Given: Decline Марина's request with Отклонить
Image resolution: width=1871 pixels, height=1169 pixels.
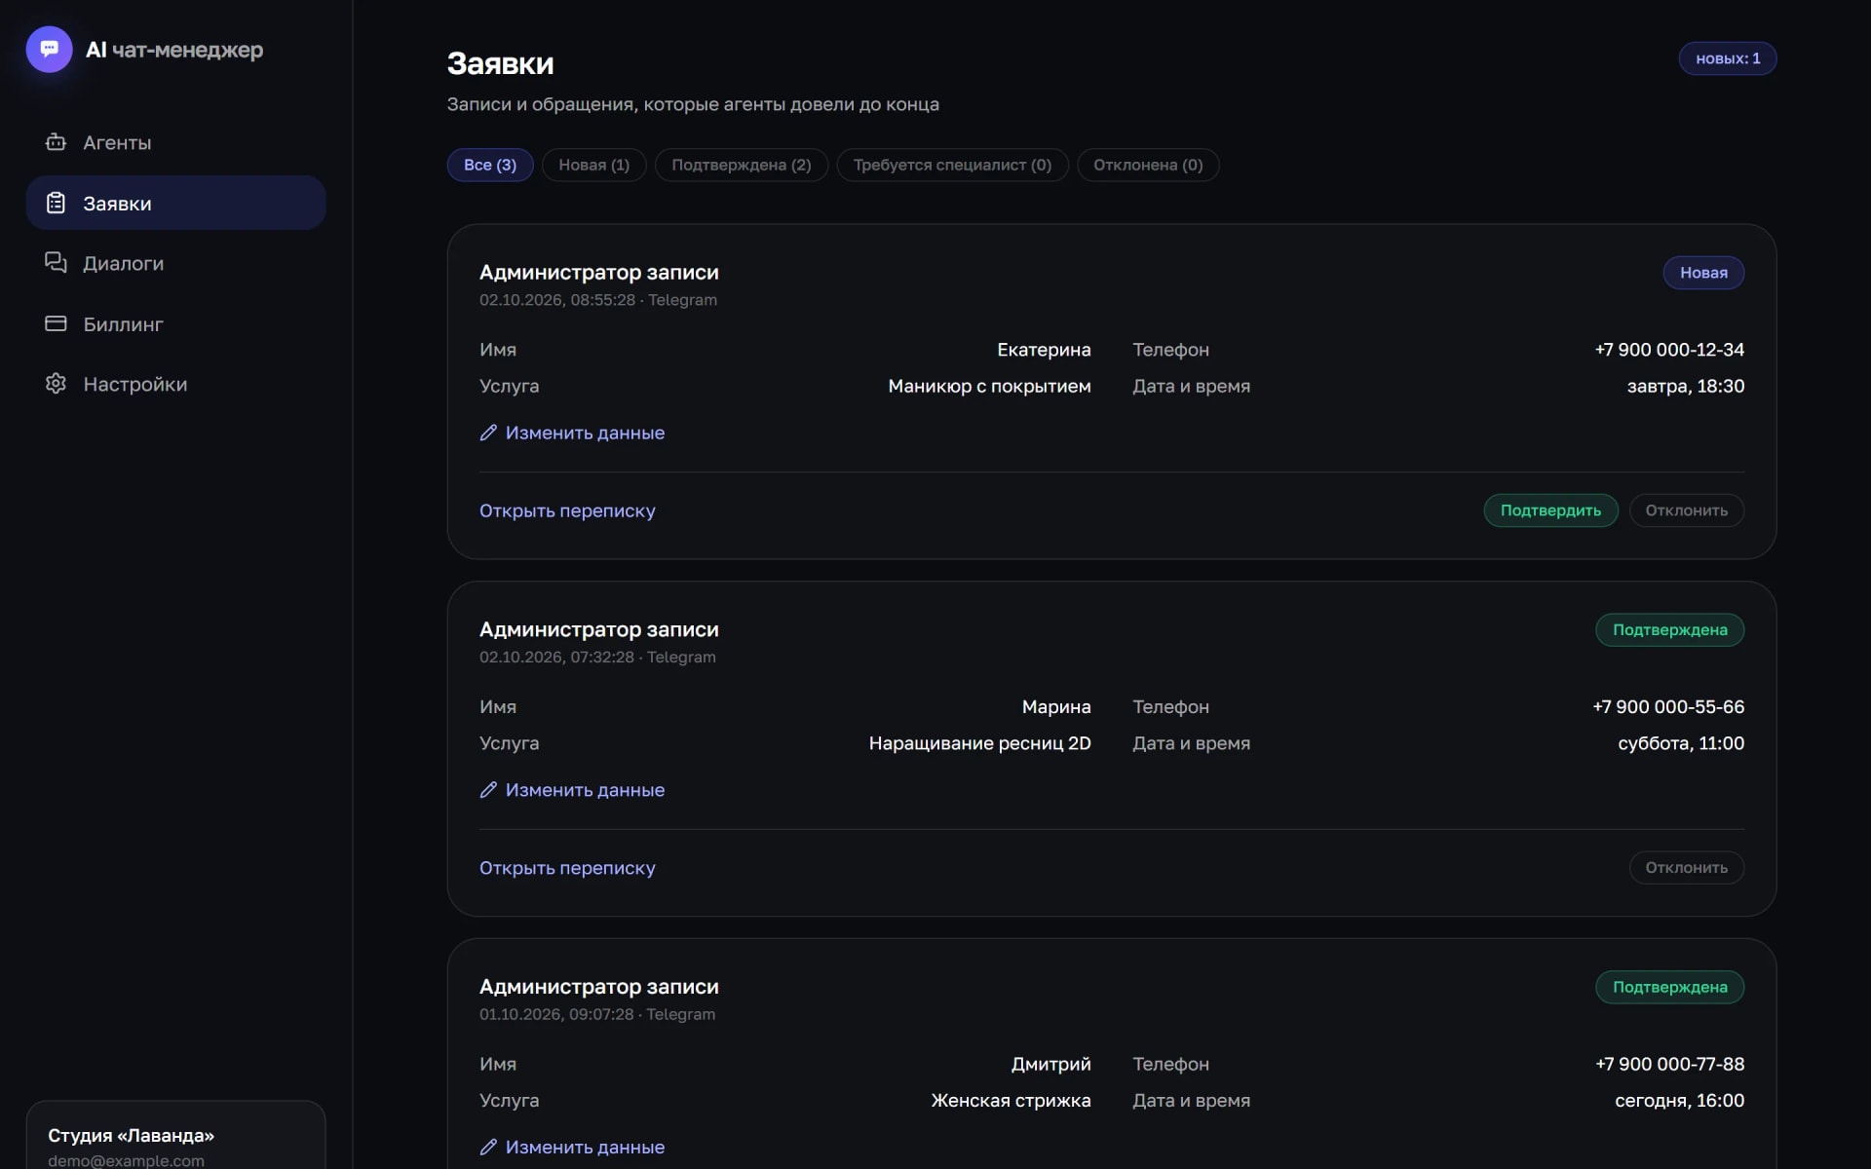Looking at the screenshot, I should point(1686,868).
